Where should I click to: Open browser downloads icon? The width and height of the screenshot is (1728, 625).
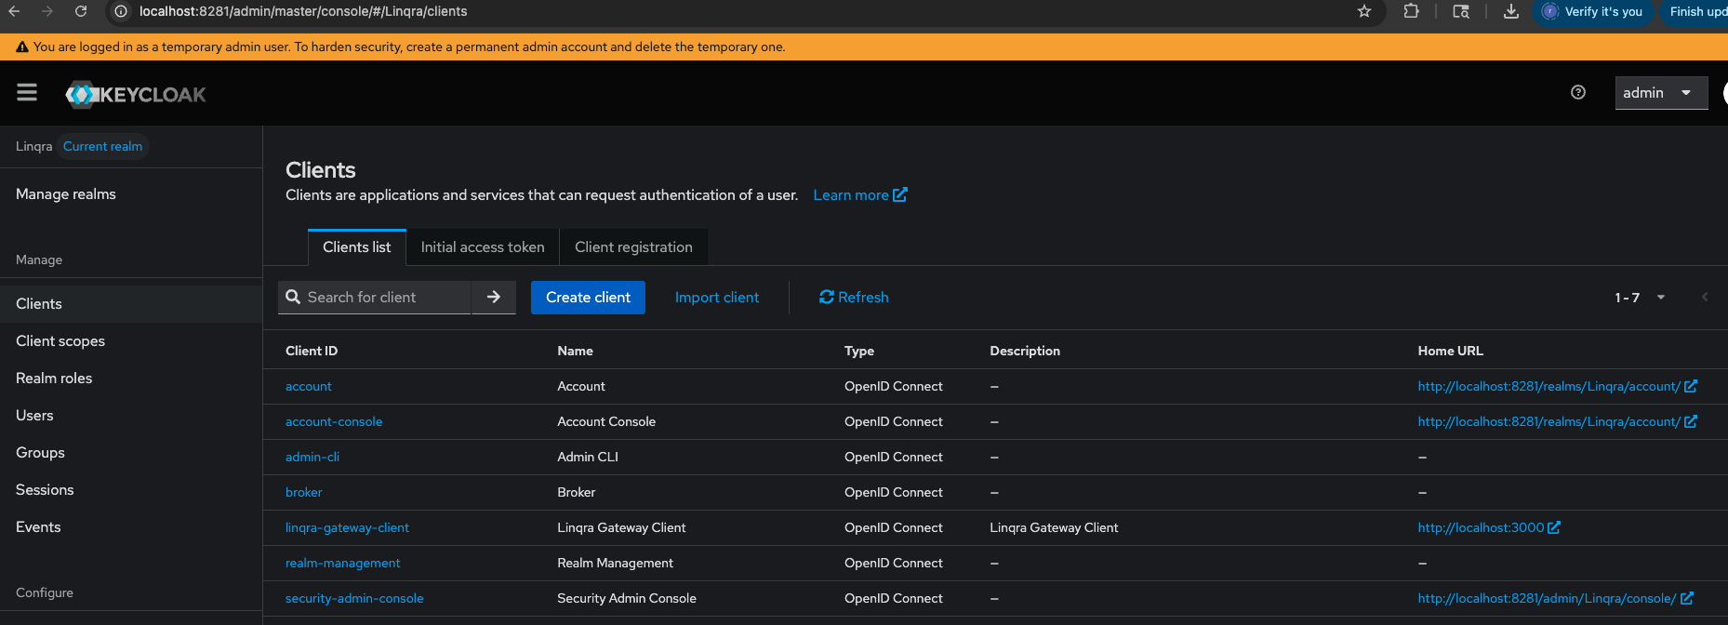pos(1511,11)
